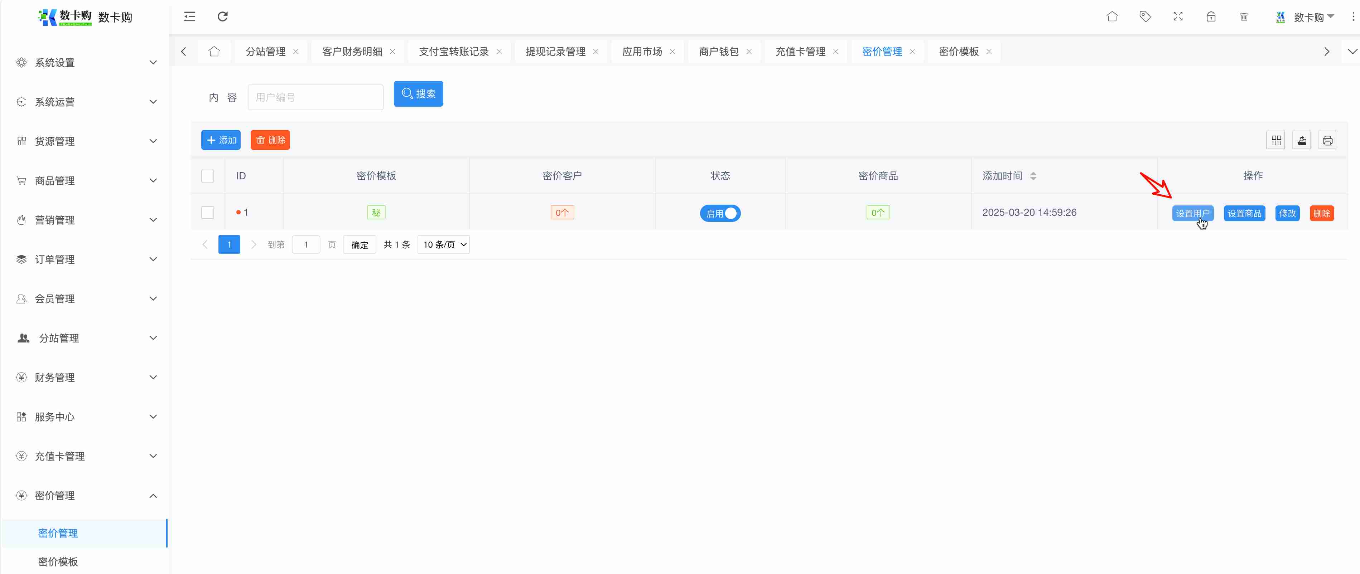Image resolution: width=1360 pixels, height=574 pixels.
Task: Check the checkbox for row ID 1
Action: click(207, 213)
